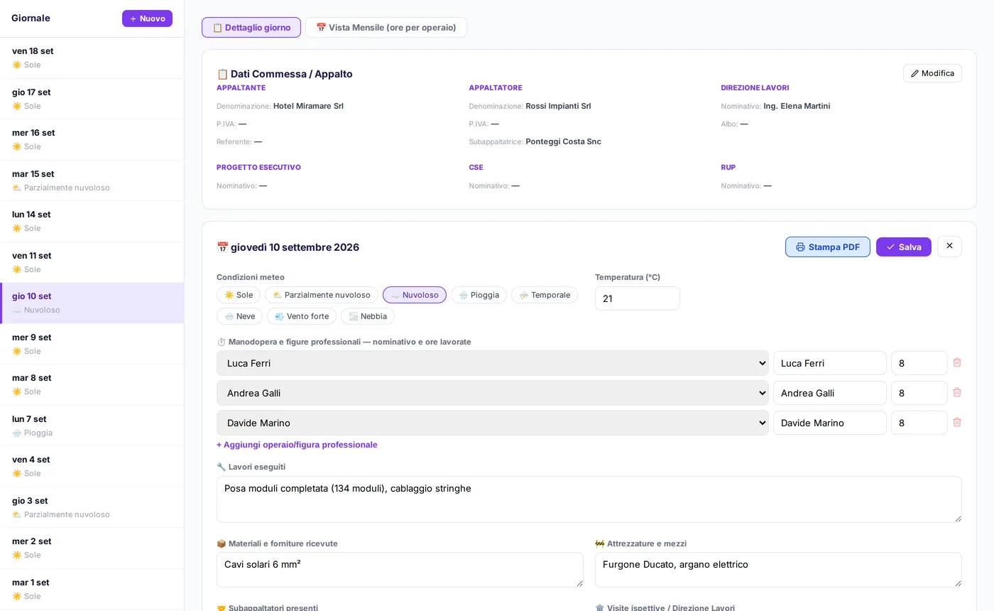994x611 pixels.
Task: Save the entry with Salva
Action: [x=904, y=247]
